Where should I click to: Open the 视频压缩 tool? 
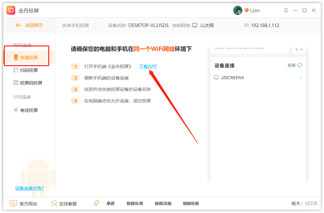pos(163,203)
